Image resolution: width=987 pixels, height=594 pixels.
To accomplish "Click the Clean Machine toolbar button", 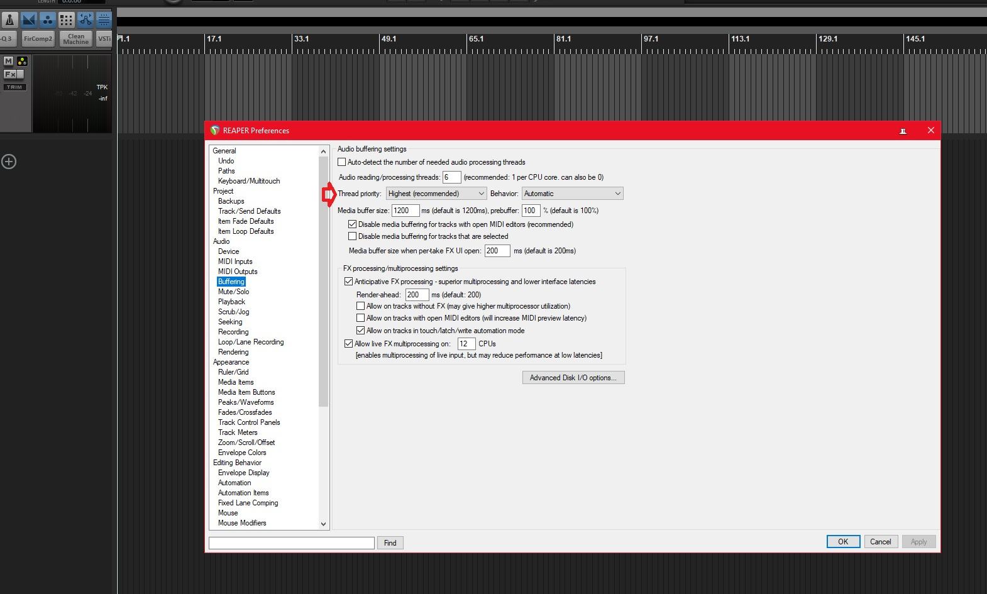I will 75,39.
